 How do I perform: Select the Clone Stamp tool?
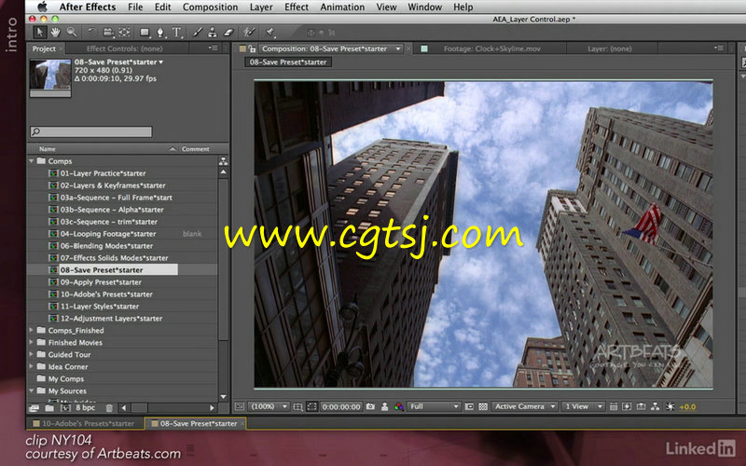[x=213, y=33]
